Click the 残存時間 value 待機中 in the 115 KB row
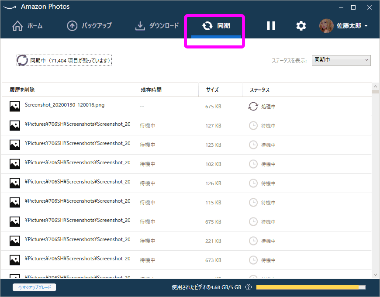The image size is (380, 297). [147, 203]
